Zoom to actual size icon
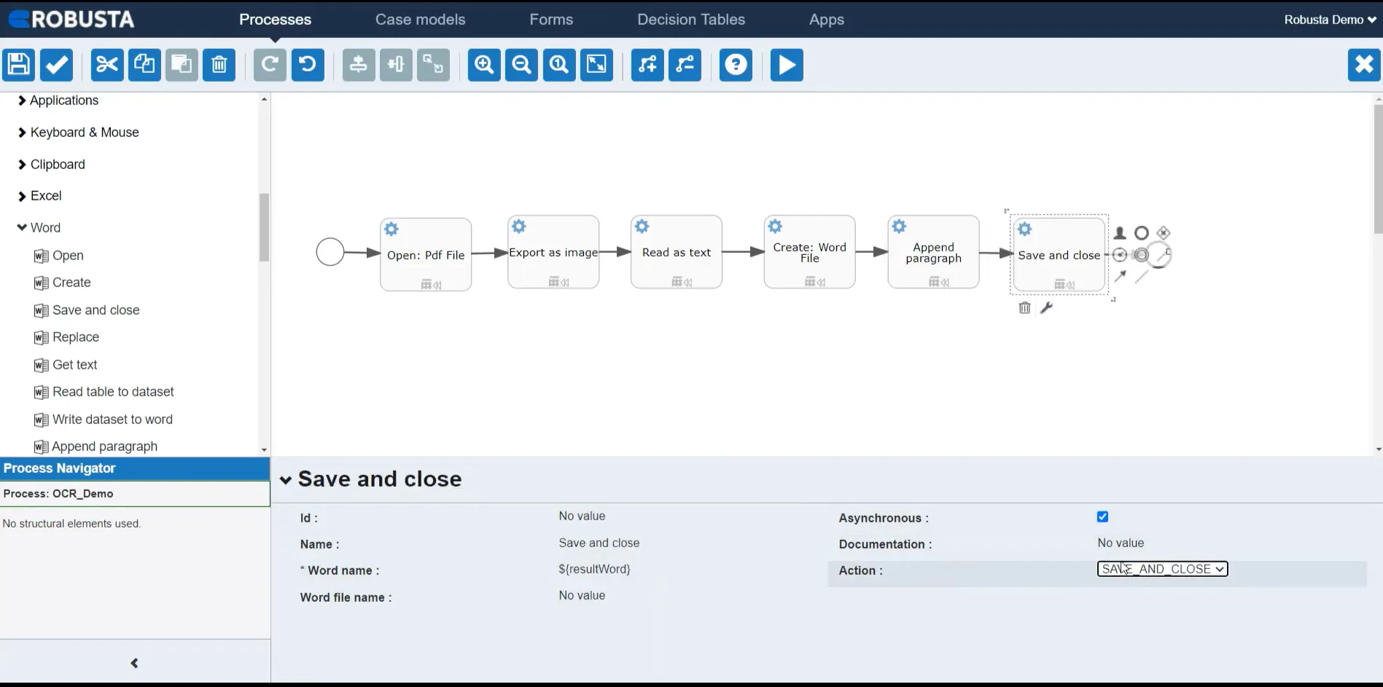The width and height of the screenshot is (1383, 687). (x=559, y=65)
